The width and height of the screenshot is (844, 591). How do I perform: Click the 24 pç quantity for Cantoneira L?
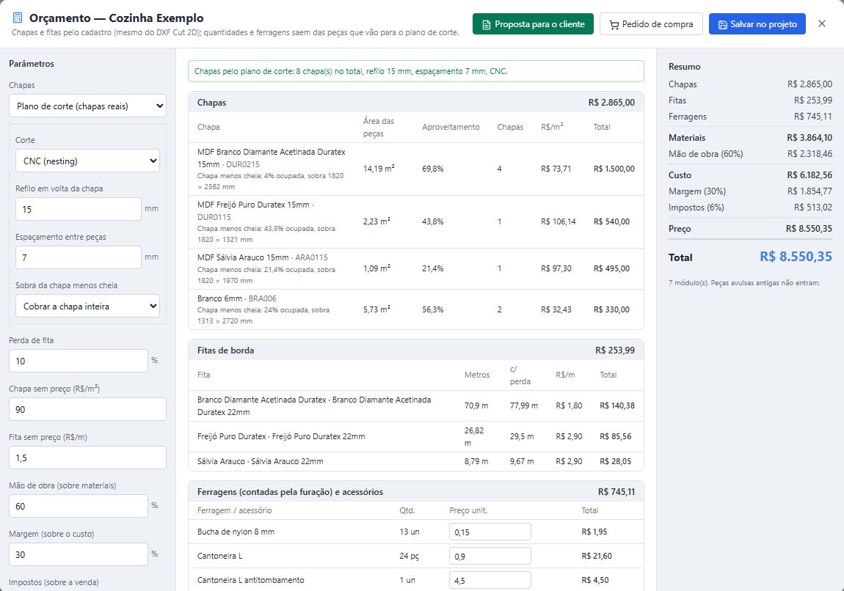tap(409, 556)
